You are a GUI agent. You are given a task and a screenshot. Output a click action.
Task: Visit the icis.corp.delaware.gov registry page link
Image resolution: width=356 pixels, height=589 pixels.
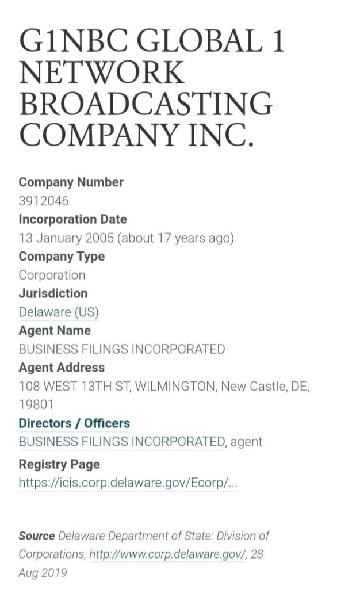click(x=128, y=483)
